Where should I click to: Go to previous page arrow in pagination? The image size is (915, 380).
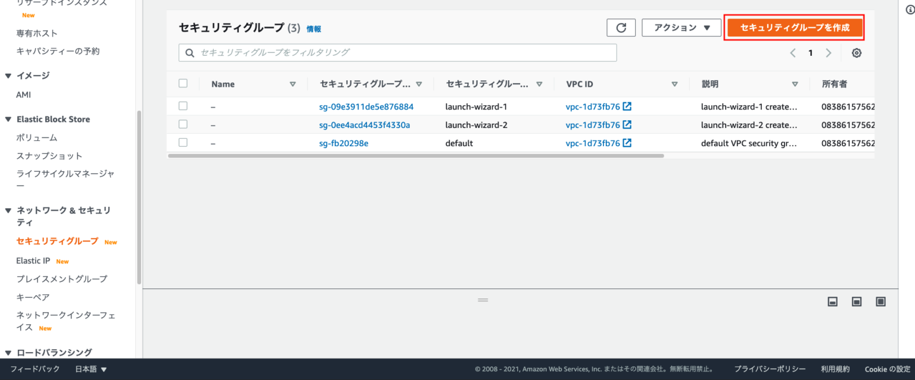tap(793, 53)
